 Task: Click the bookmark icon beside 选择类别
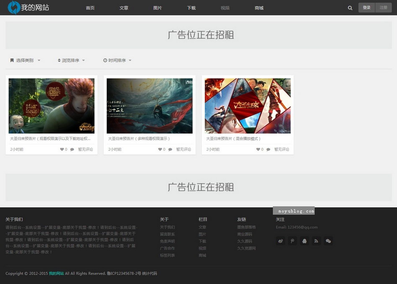[x=12, y=60]
